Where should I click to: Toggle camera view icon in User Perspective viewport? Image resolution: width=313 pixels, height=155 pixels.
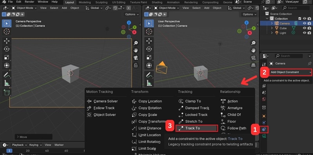[253, 58]
